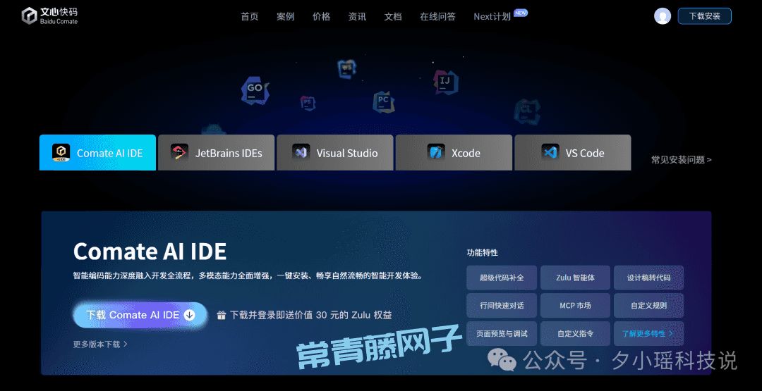Click the 功能特性 section label
The height and width of the screenshot is (391, 762).
point(482,253)
